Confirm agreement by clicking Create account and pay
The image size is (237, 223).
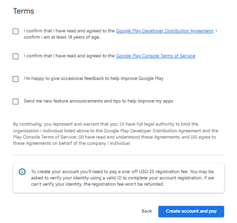pyautogui.click(x=191, y=211)
